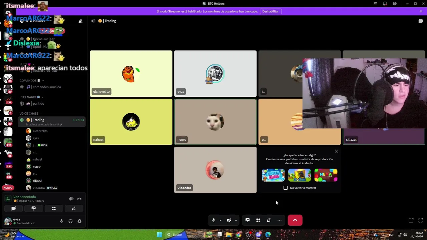Select sillazul's video tile
427x240 pixels.
click(x=384, y=137)
